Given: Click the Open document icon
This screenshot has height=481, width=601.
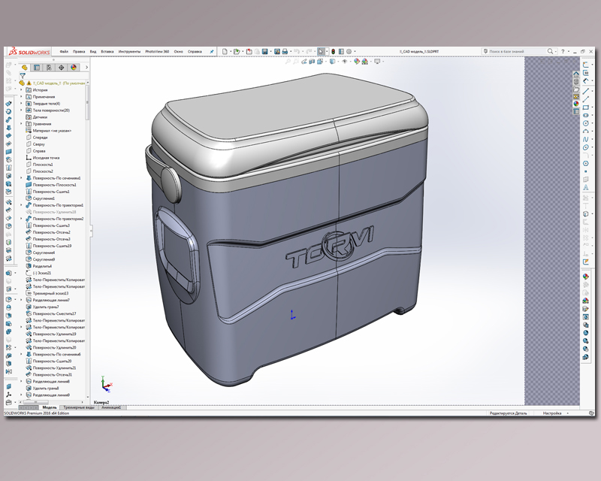Looking at the screenshot, I should coord(237,51).
